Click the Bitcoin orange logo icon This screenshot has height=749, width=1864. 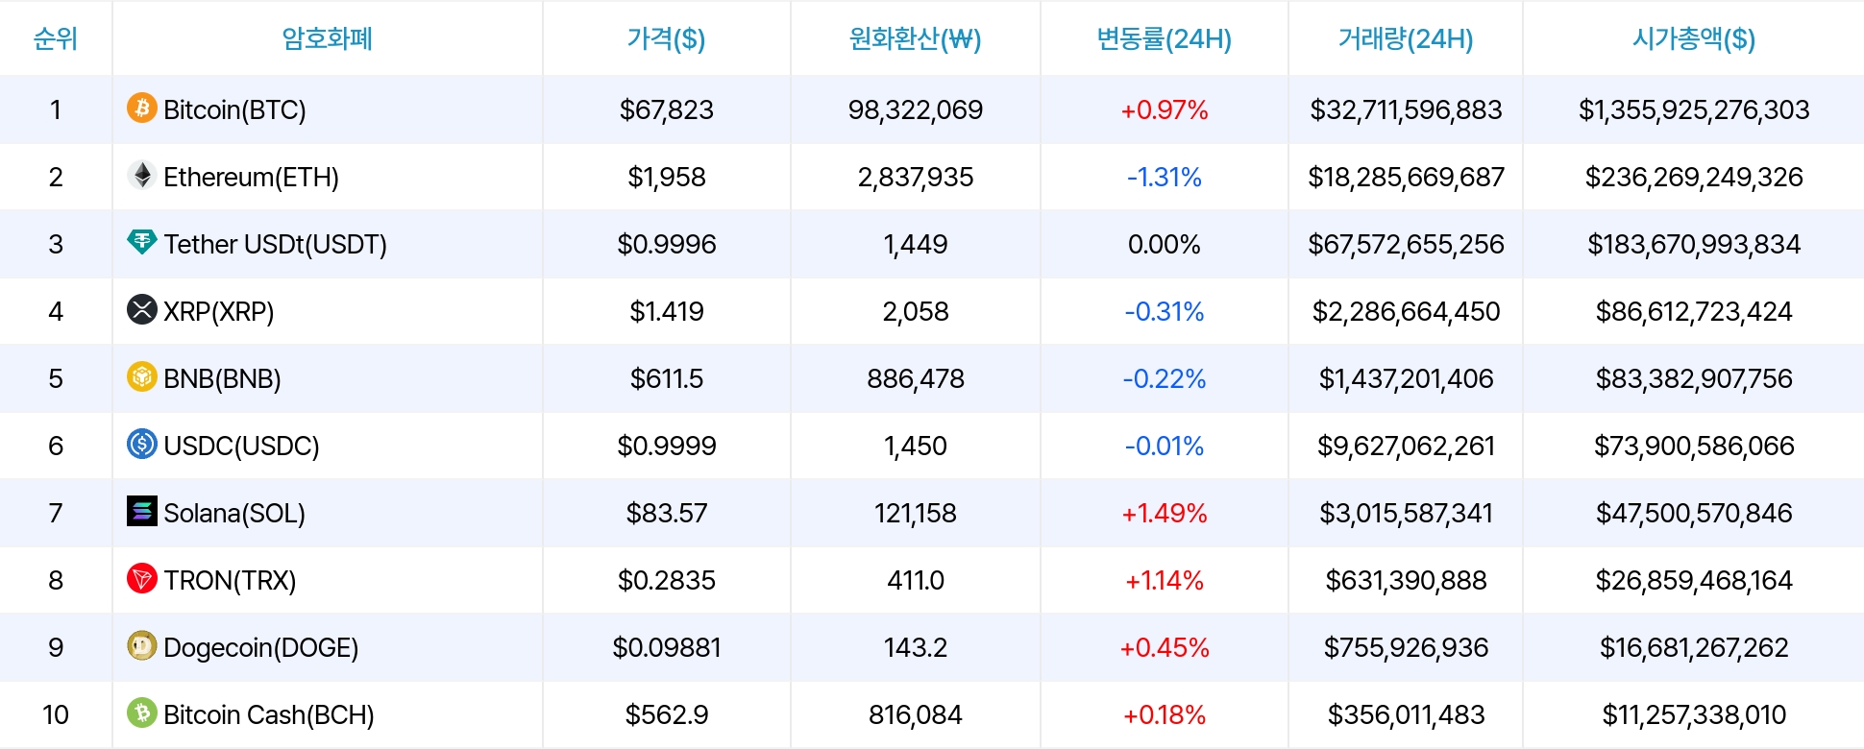click(142, 108)
